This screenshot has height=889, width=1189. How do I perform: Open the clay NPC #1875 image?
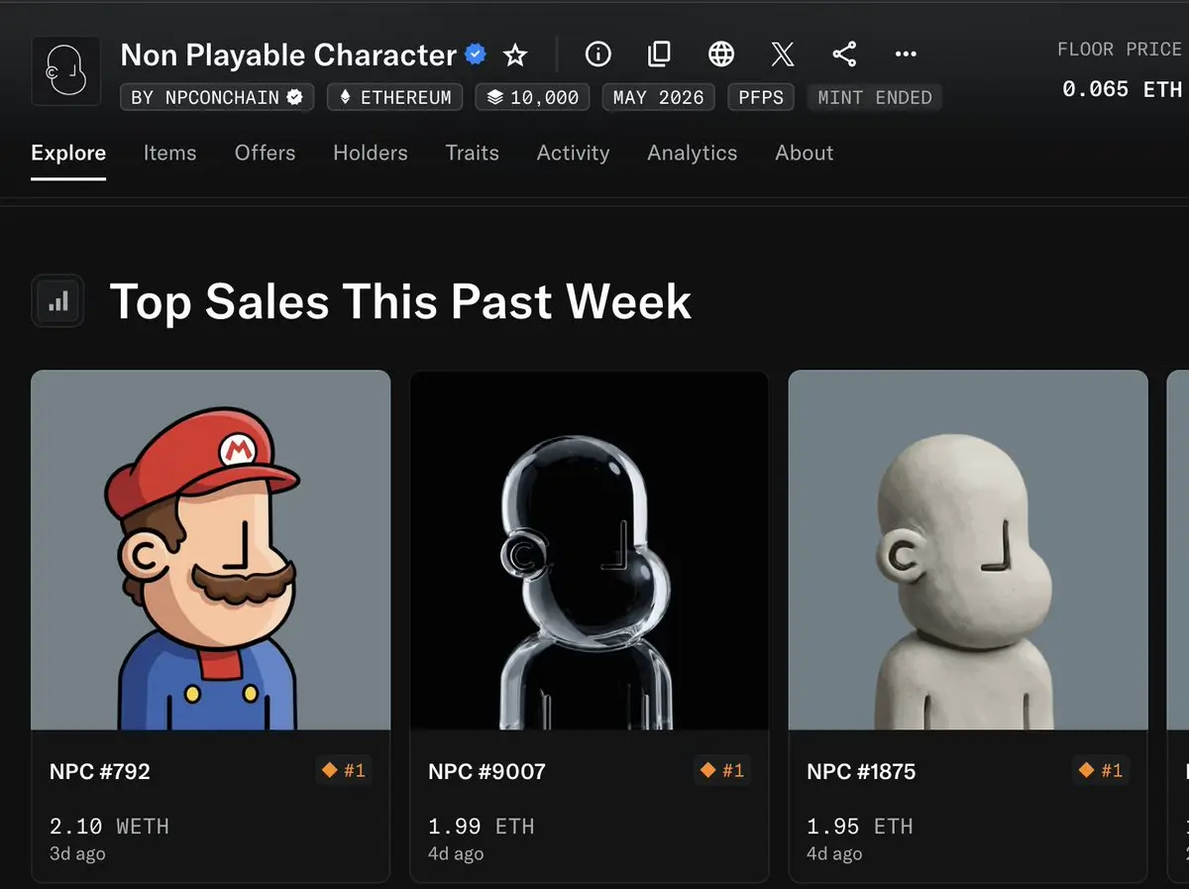click(x=968, y=550)
